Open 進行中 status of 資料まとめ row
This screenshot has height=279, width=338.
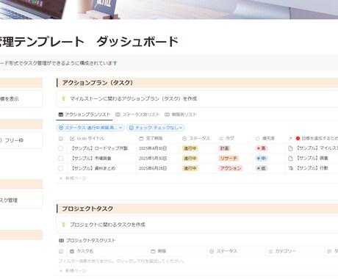(x=190, y=168)
